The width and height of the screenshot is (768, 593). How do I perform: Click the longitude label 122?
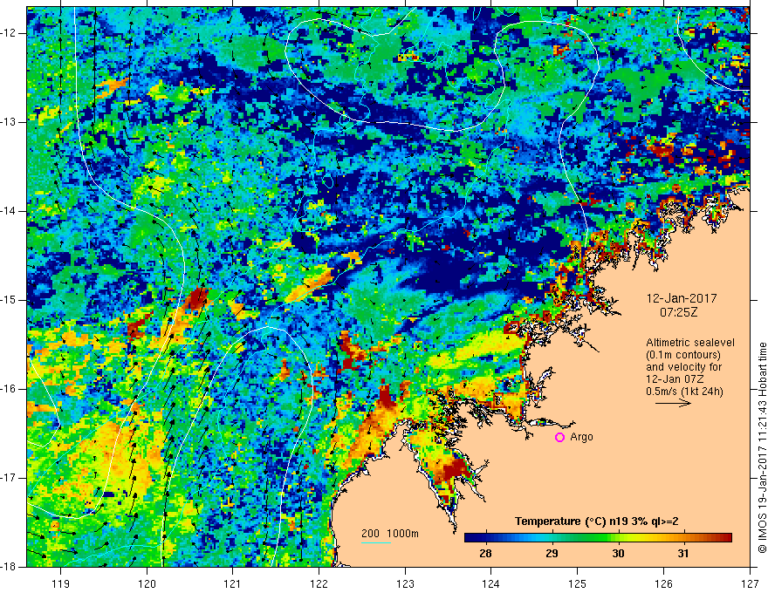(x=319, y=583)
